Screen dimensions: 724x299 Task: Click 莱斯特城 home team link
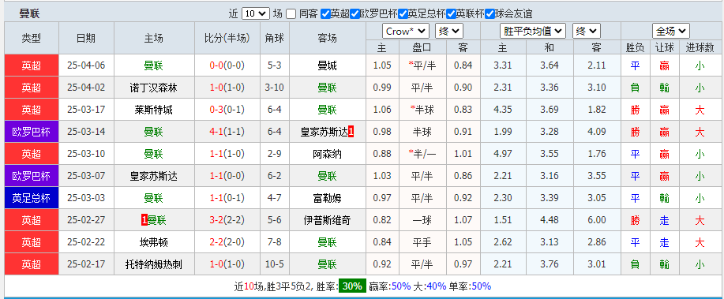(x=153, y=110)
